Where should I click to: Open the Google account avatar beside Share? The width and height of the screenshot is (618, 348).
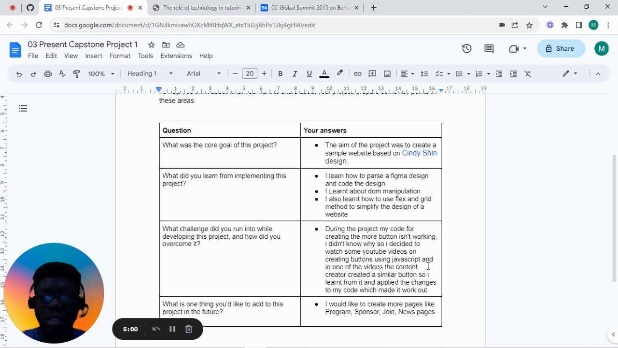tap(601, 48)
